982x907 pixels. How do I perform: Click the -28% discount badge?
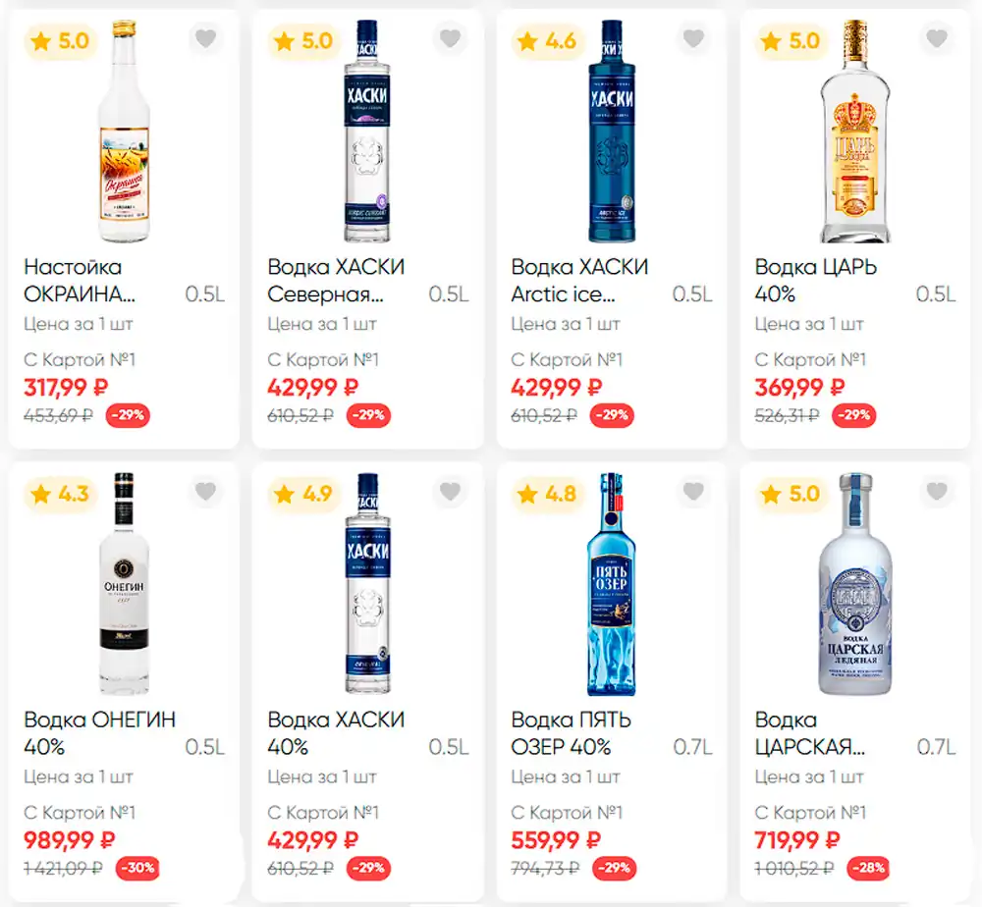click(x=868, y=868)
